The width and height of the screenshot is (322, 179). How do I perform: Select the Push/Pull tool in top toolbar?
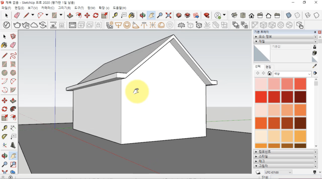(70, 15)
